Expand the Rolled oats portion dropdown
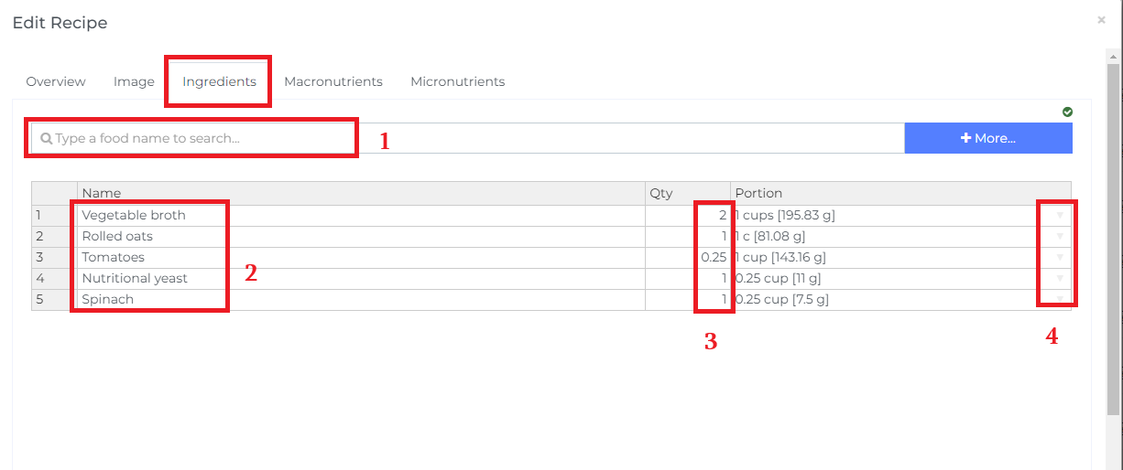The width and height of the screenshot is (1123, 470). pos(1060,237)
